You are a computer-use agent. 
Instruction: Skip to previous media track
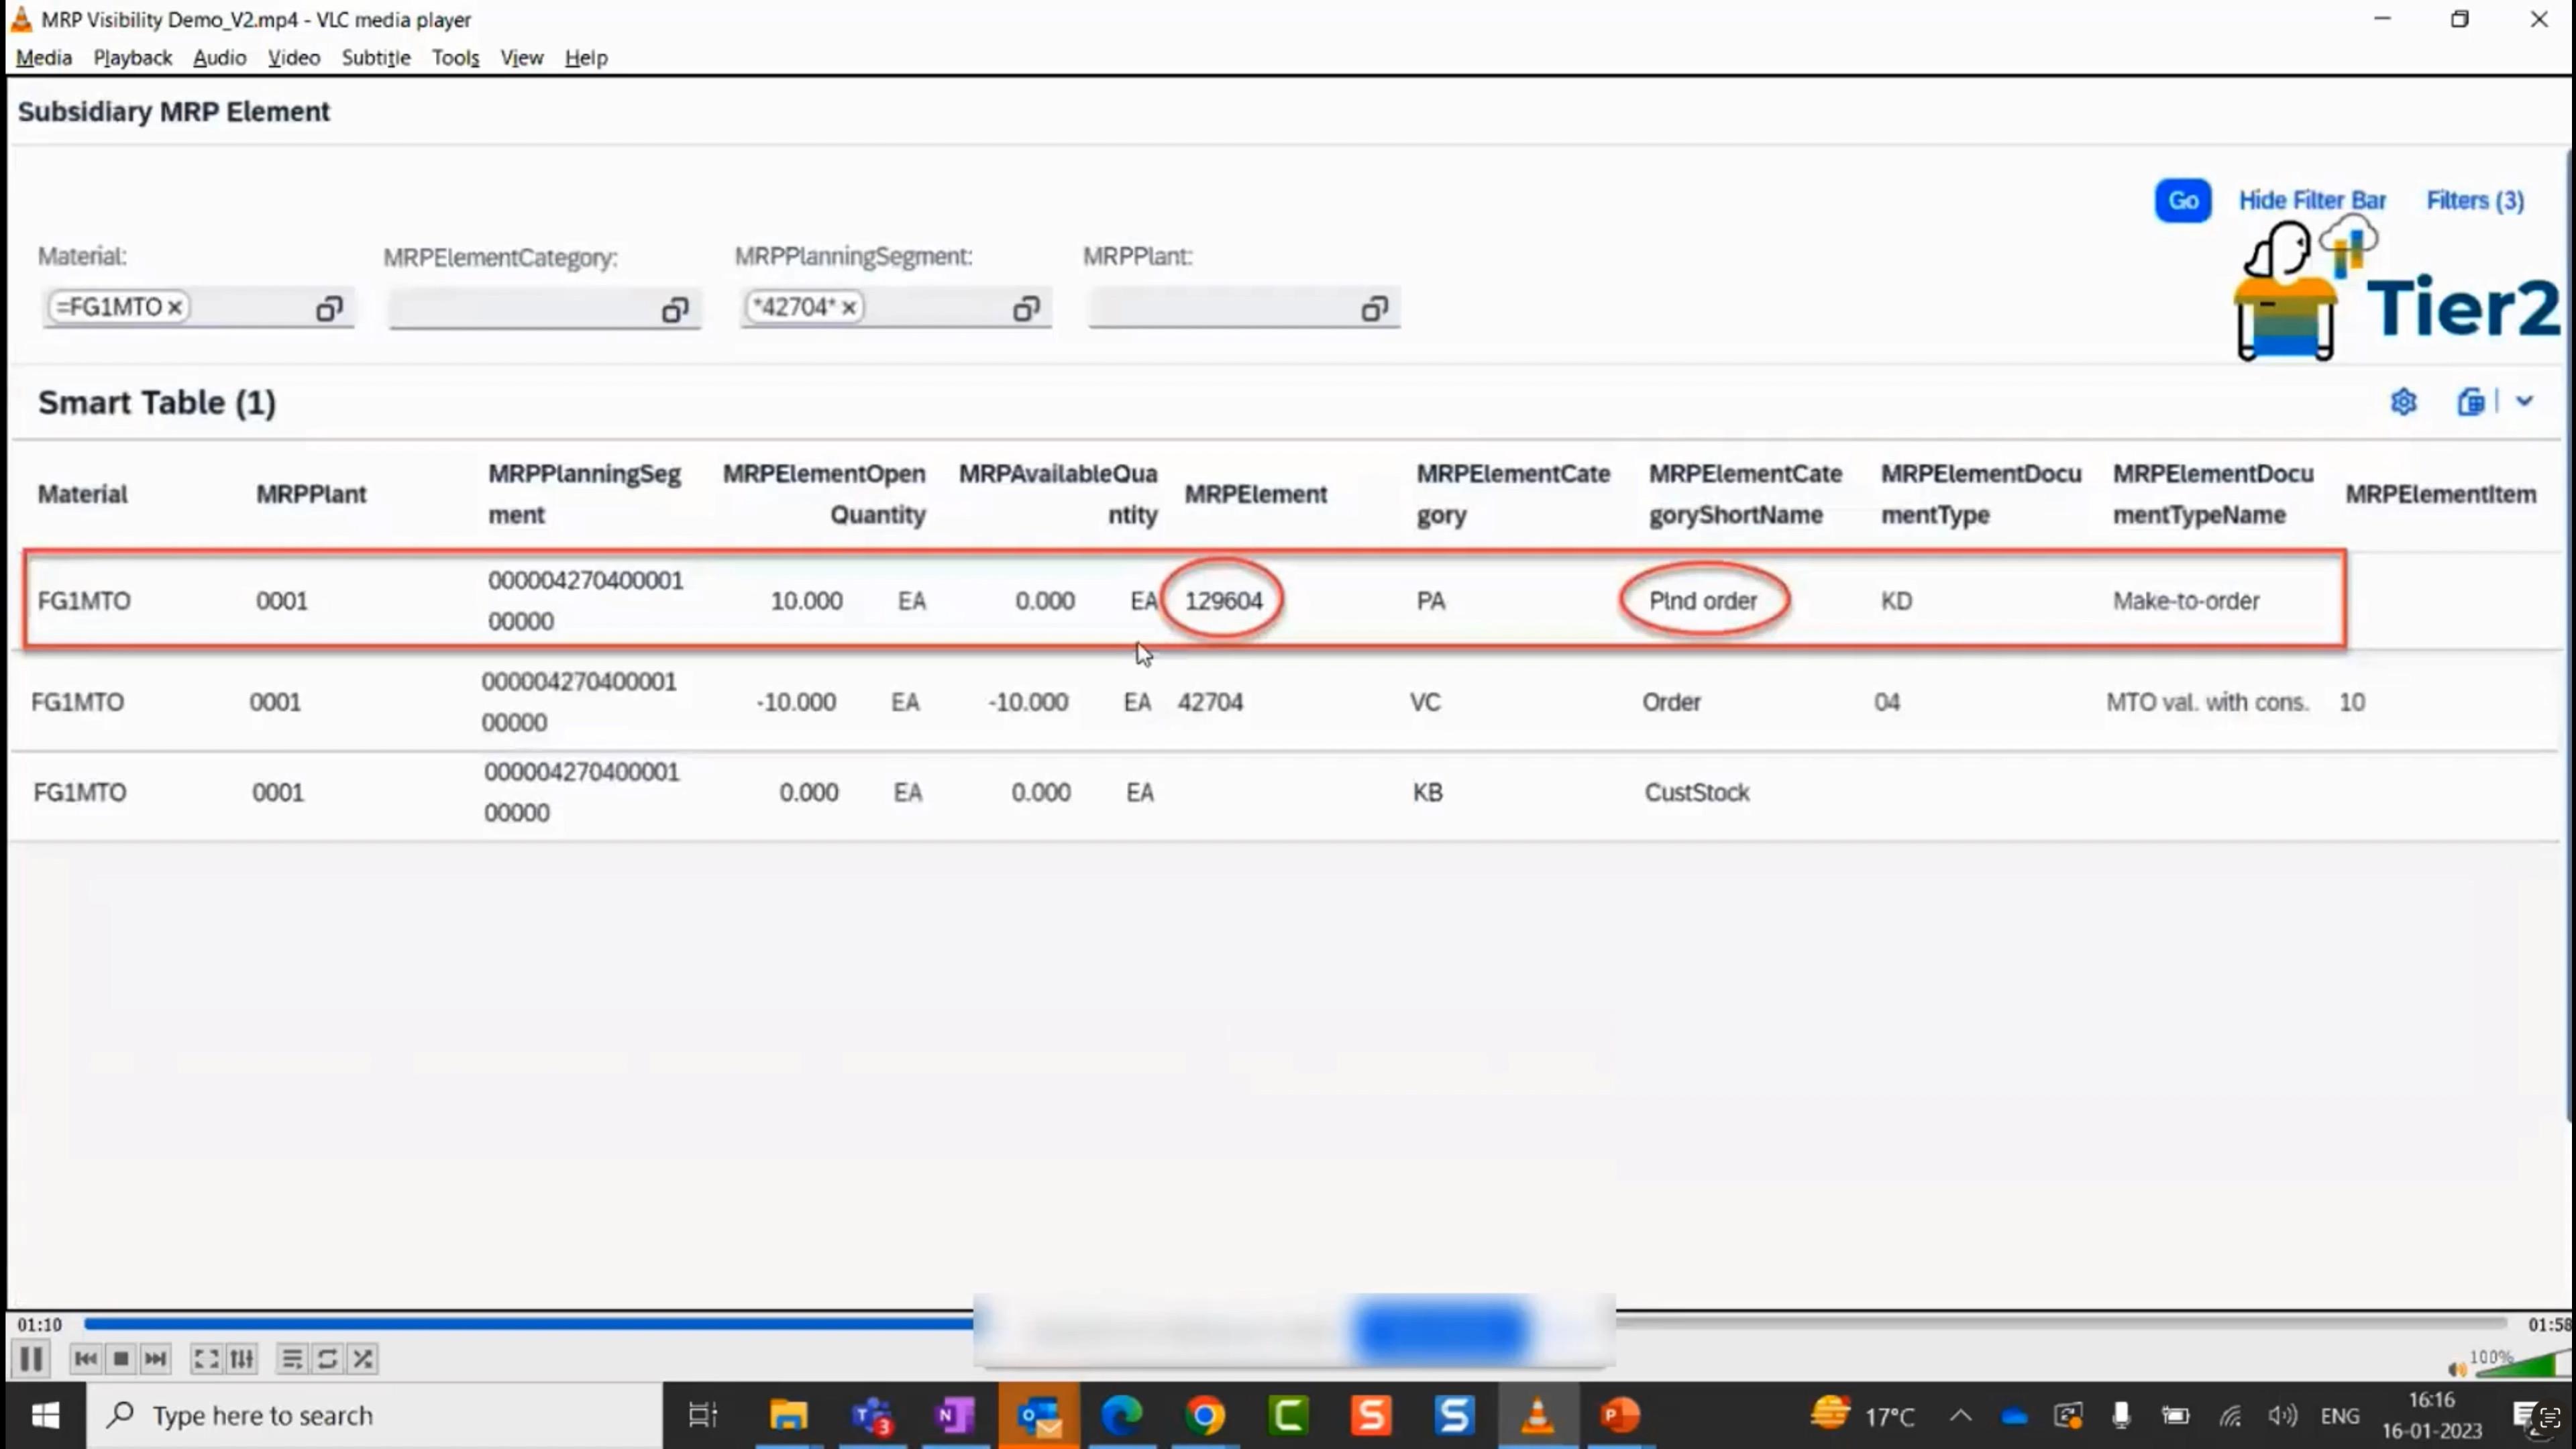(86, 1359)
